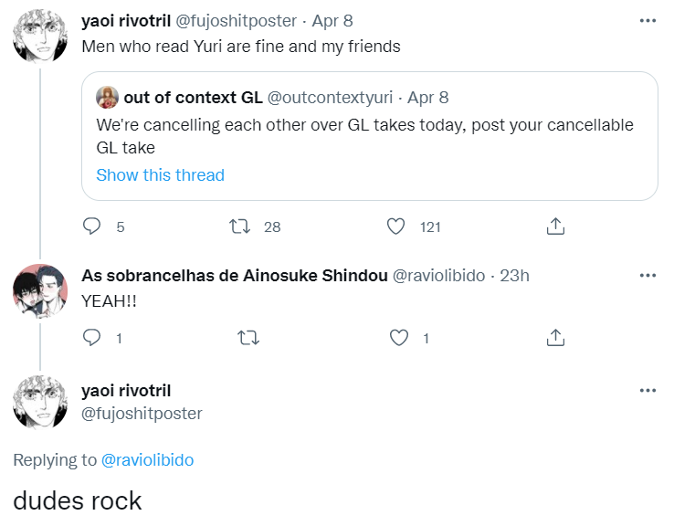Open the '23h' timestamp on the reply
This screenshot has width=674, height=526.
point(514,275)
